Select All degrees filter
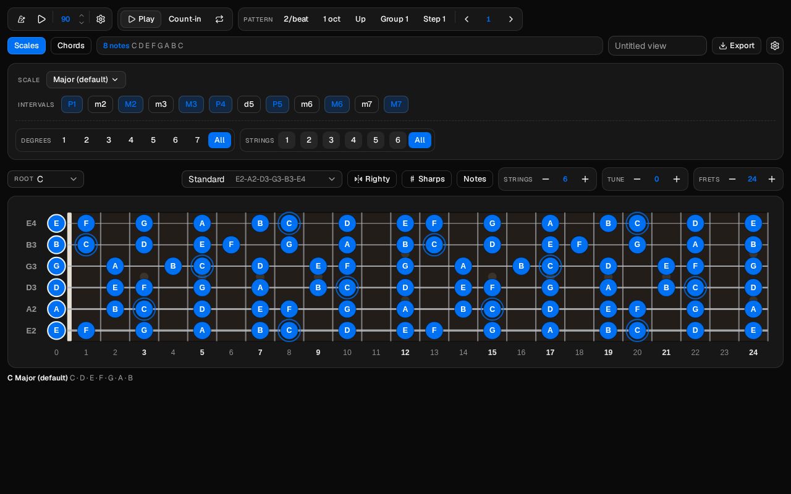 (x=219, y=140)
